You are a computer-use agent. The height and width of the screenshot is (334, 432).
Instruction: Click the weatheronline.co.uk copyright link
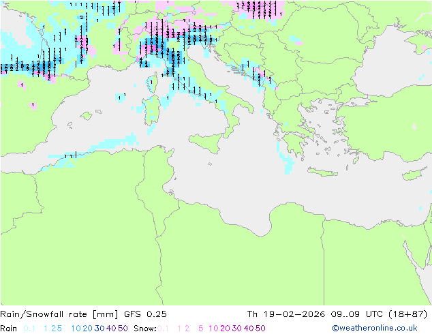coord(375,328)
